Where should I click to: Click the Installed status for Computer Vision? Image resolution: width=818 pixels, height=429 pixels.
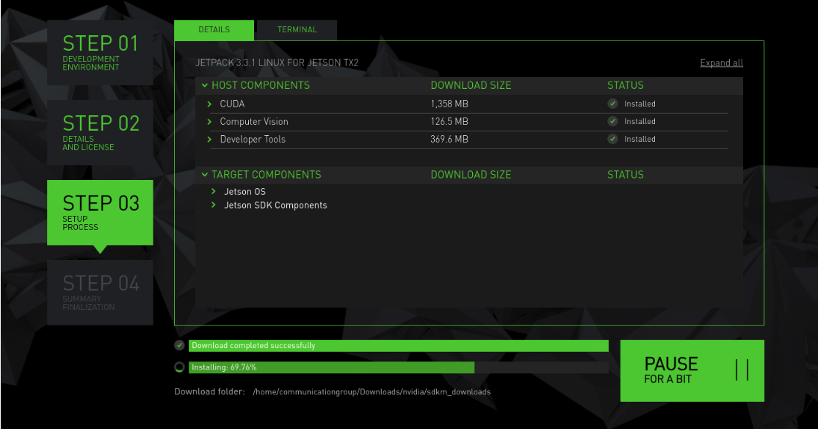[x=640, y=122]
